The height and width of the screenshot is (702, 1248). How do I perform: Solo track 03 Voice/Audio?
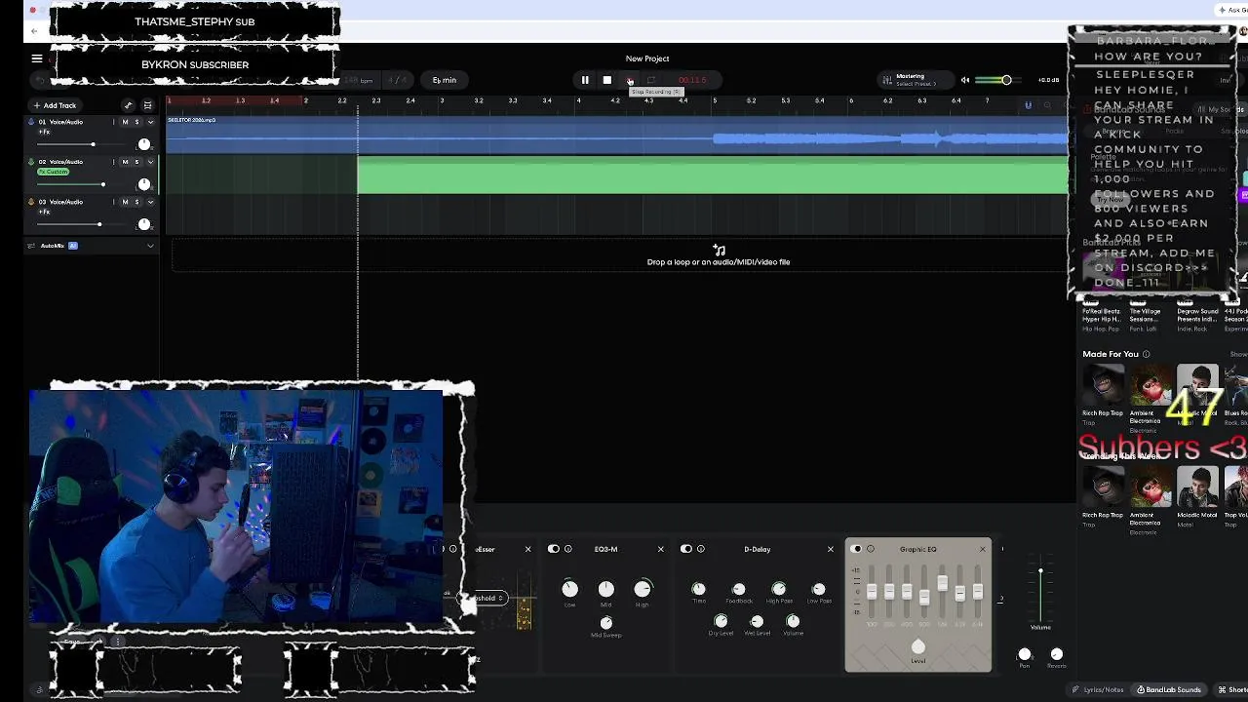136,202
